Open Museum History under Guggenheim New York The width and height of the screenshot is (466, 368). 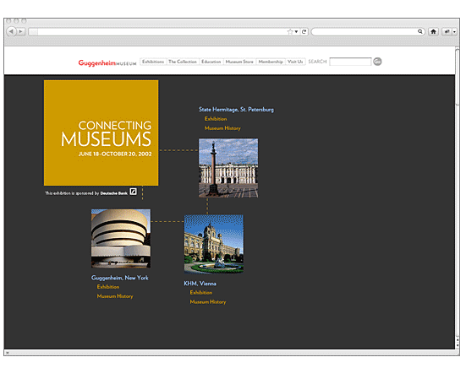click(x=115, y=296)
